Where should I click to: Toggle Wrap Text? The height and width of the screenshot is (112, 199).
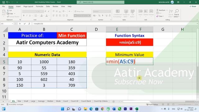79,12
